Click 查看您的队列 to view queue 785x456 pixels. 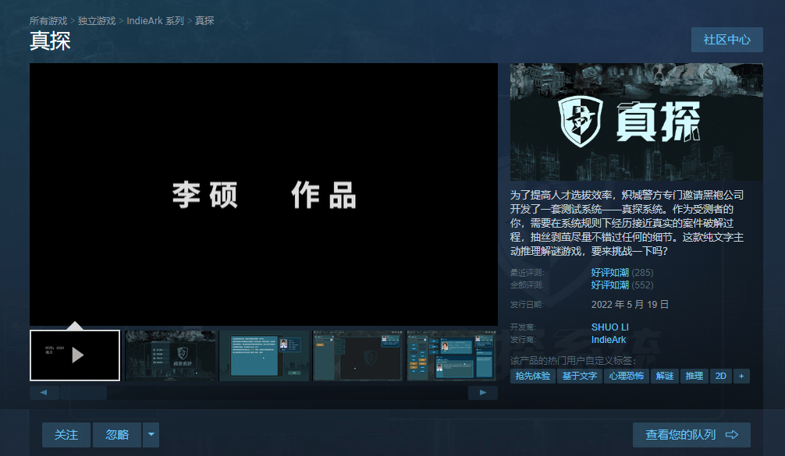coord(691,435)
